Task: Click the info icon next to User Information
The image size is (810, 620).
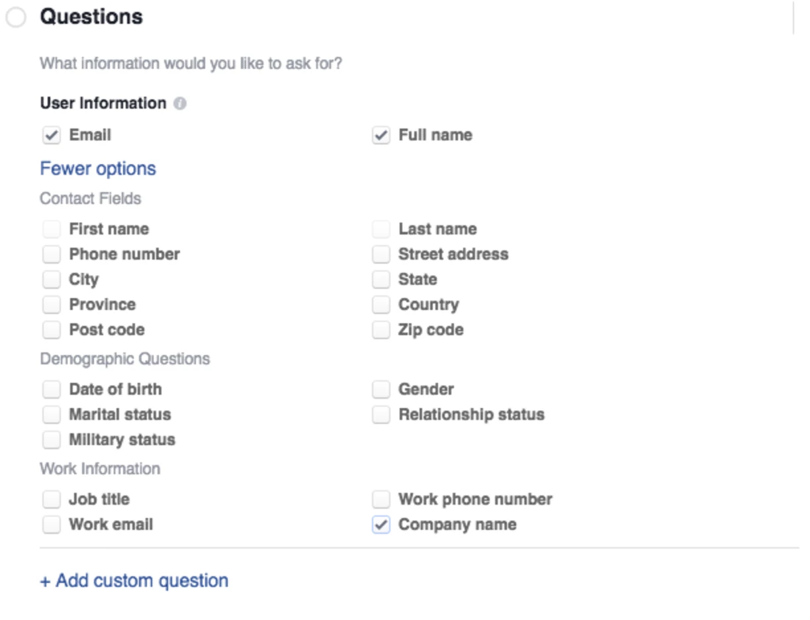Action: [x=180, y=104]
